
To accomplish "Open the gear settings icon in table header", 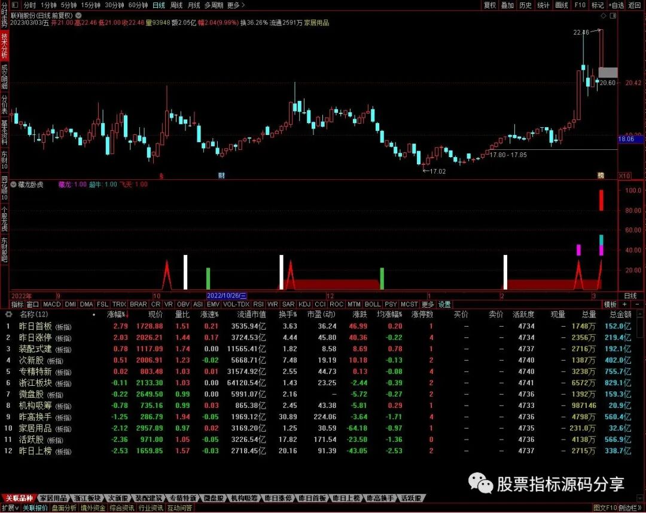I will [8, 314].
